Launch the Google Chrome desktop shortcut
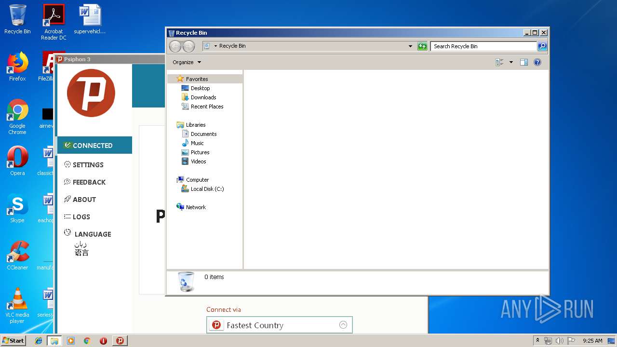The height and width of the screenshot is (347, 617). pyautogui.click(x=17, y=117)
